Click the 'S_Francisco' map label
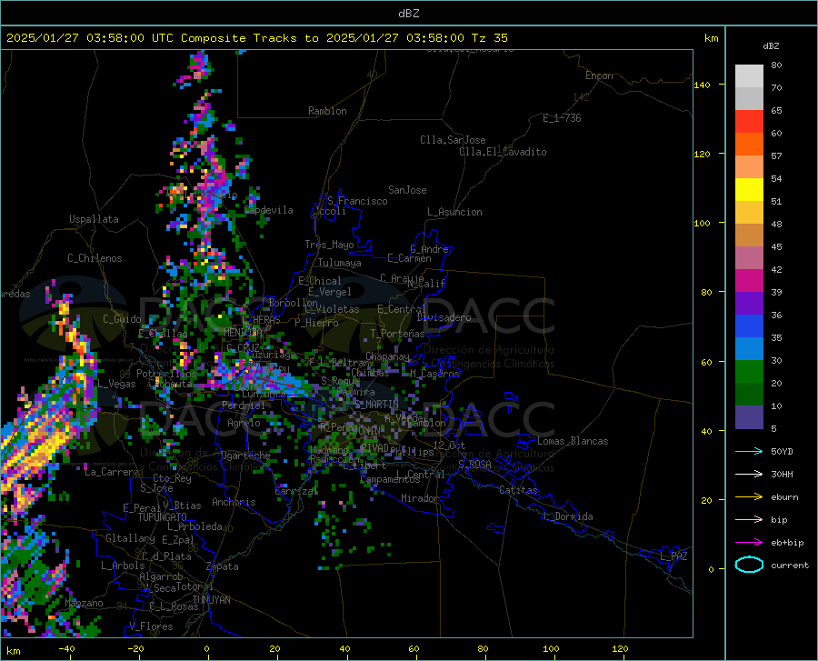The width and height of the screenshot is (818, 661). point(357,201)
